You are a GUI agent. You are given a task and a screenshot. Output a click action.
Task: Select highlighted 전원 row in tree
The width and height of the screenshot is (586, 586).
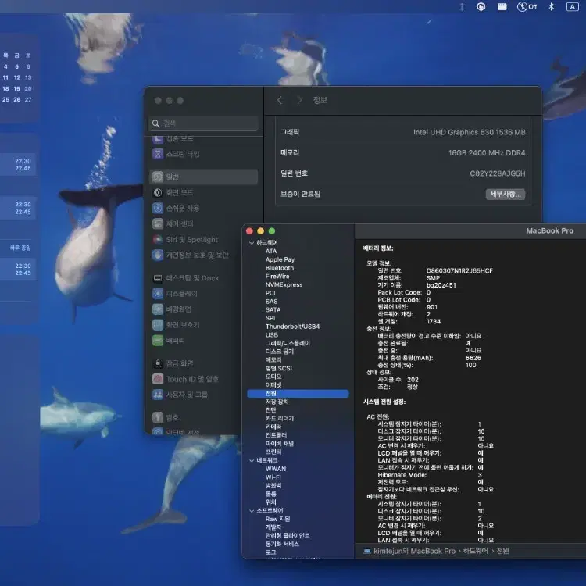[298, 394]
